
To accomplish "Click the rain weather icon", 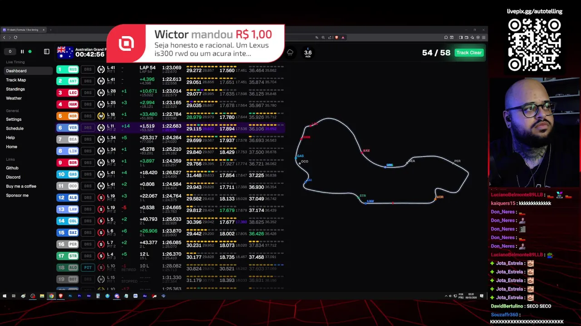I will click(290, 53).
